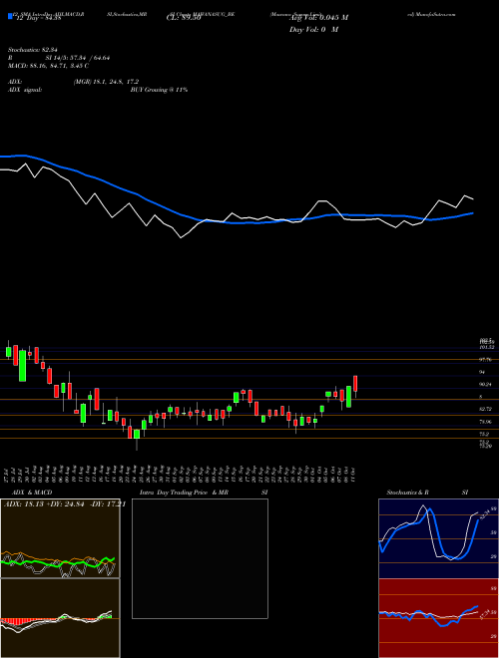Open the MACD histogram mini chart
This screenshot has height=658, width=499.
60,618
